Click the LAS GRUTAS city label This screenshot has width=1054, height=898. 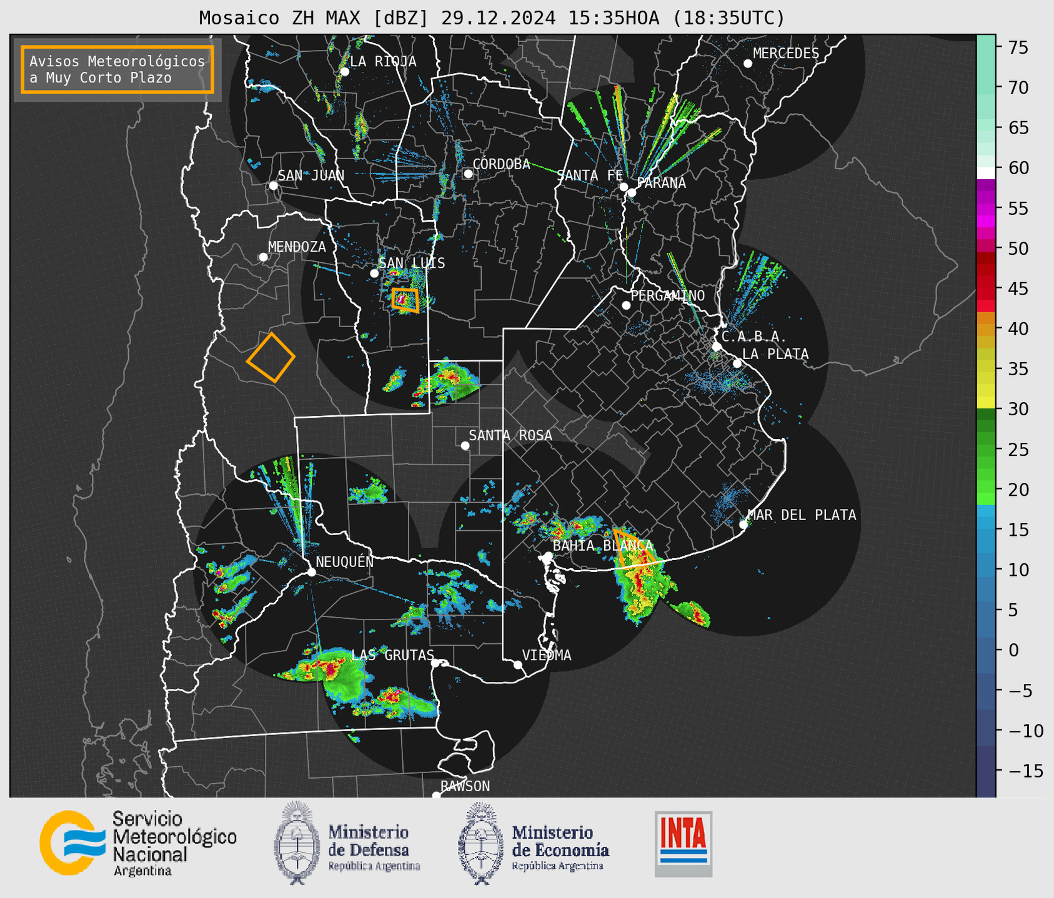point(392,655)
